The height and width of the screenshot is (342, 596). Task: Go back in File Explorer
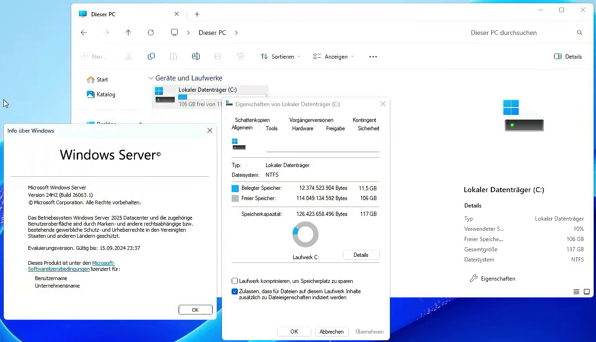(84, 33)
